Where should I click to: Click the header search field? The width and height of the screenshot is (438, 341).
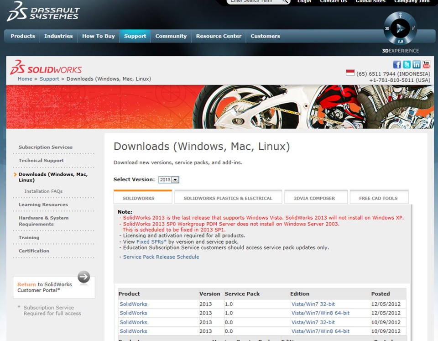click(255, 1)
